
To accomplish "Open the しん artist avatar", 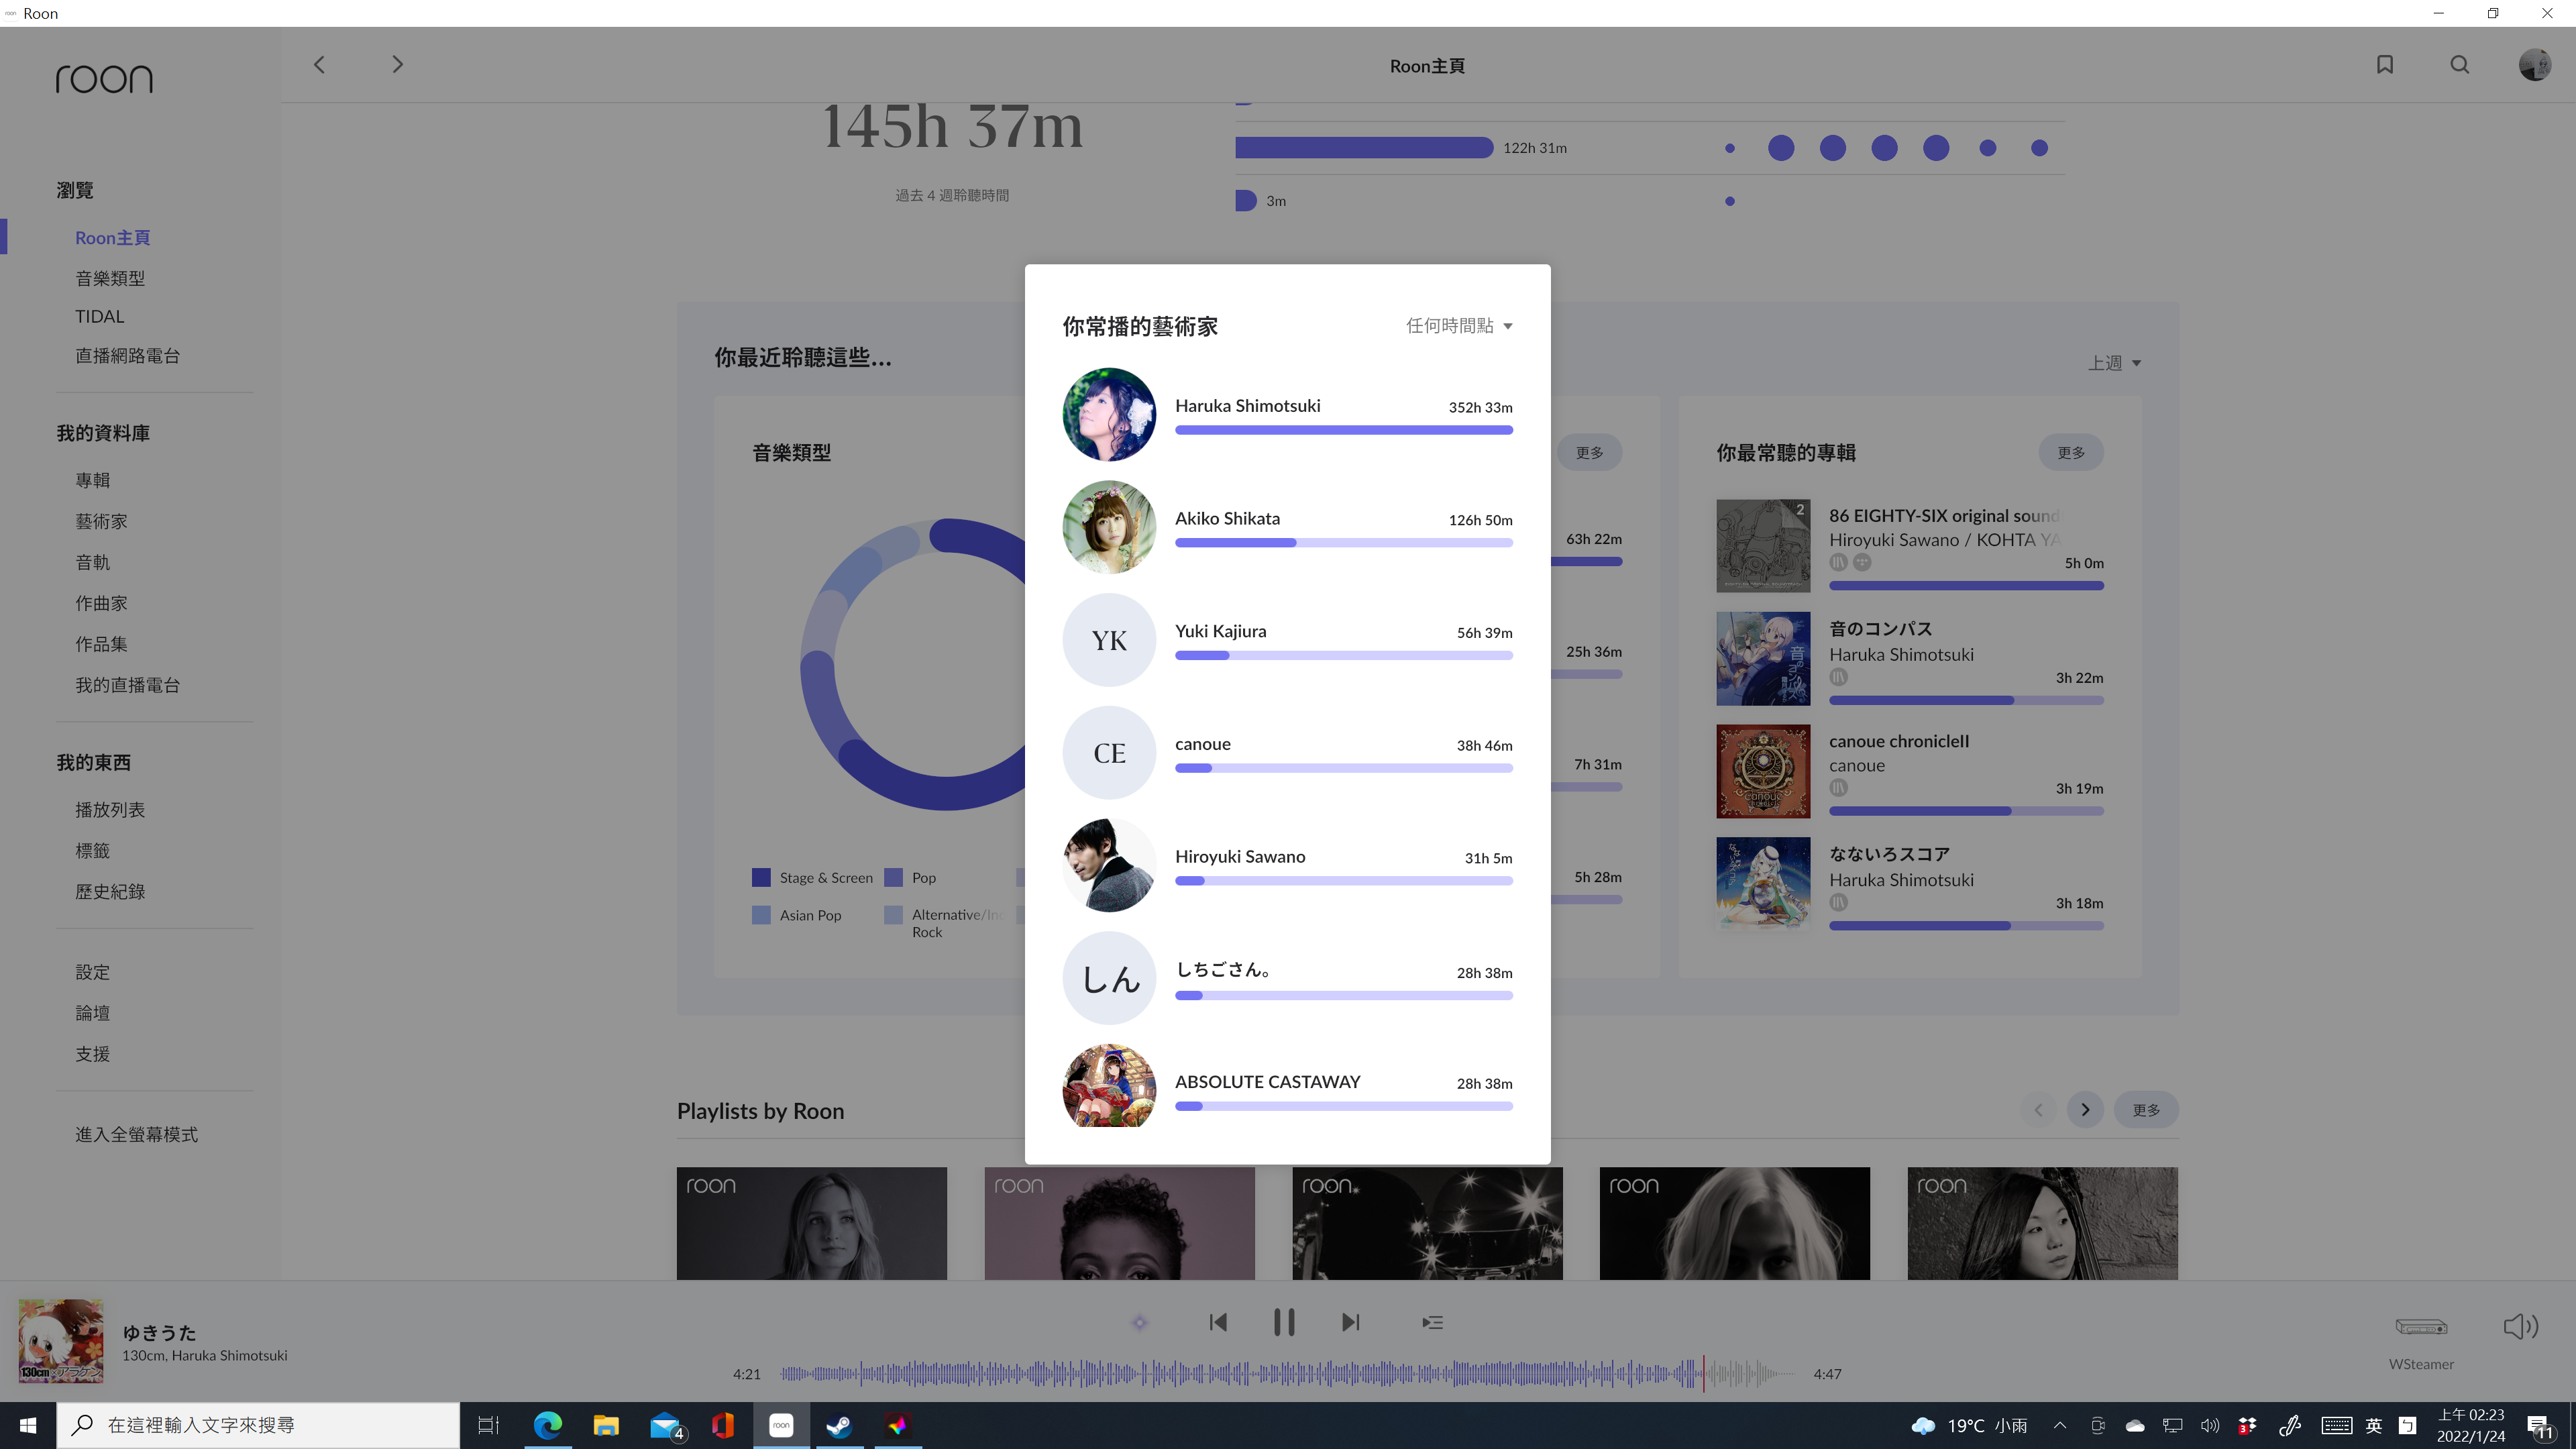I will click(1109, 978).
